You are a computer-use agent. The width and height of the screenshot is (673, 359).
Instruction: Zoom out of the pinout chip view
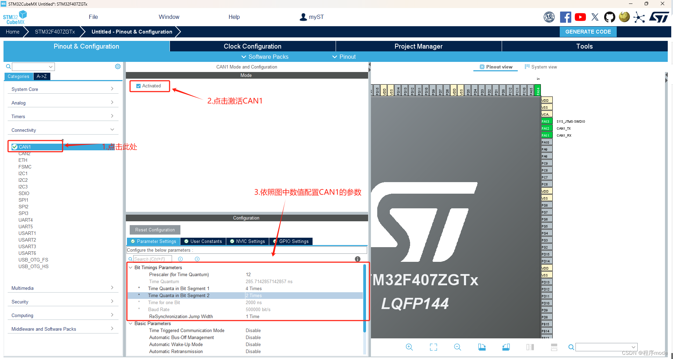[457, 347]
